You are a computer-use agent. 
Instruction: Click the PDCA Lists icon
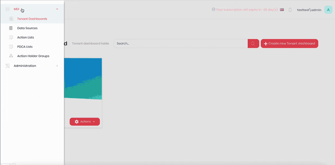tap(11, 47)
